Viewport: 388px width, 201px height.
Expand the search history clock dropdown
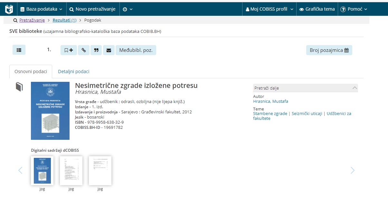[128, 9]
